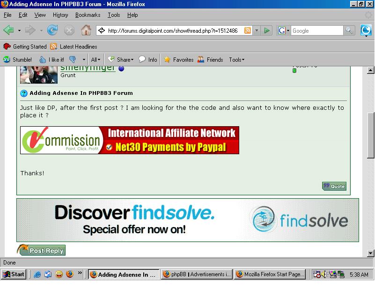Open the Info speech bubble
The height and width of the screenshot is (286, 382).
click(148, 60)
